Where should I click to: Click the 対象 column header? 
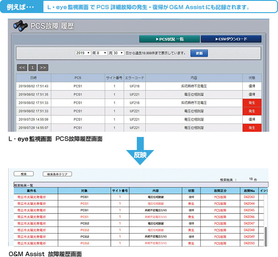[84, 191]
